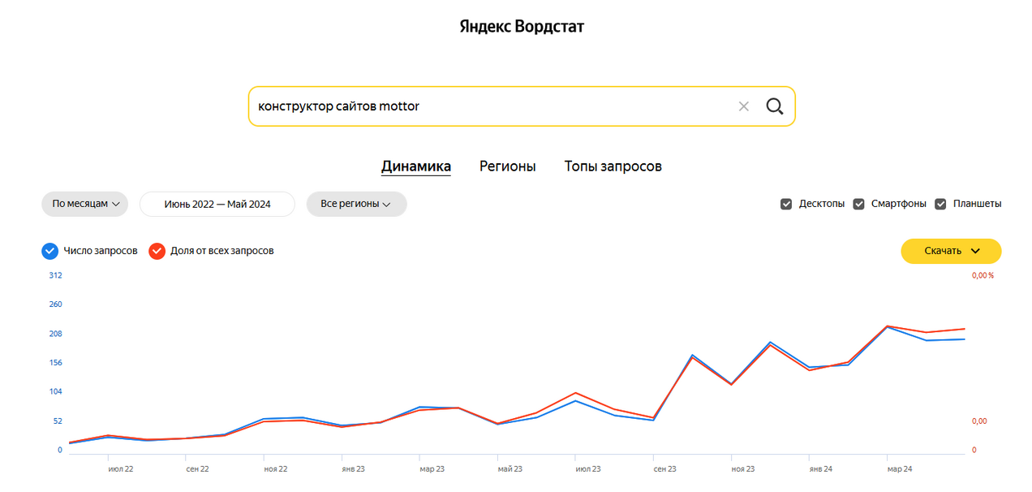Uncheck the Смартфоны checkbox
Image resolution: width=1032 pixels, height=492 pixels.
click(x=859, y=204)
